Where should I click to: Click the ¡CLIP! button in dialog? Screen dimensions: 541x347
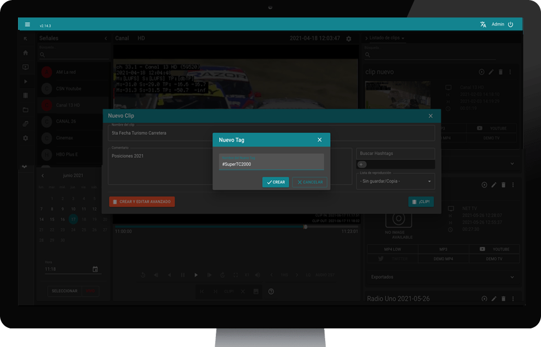tap(421, 202)
